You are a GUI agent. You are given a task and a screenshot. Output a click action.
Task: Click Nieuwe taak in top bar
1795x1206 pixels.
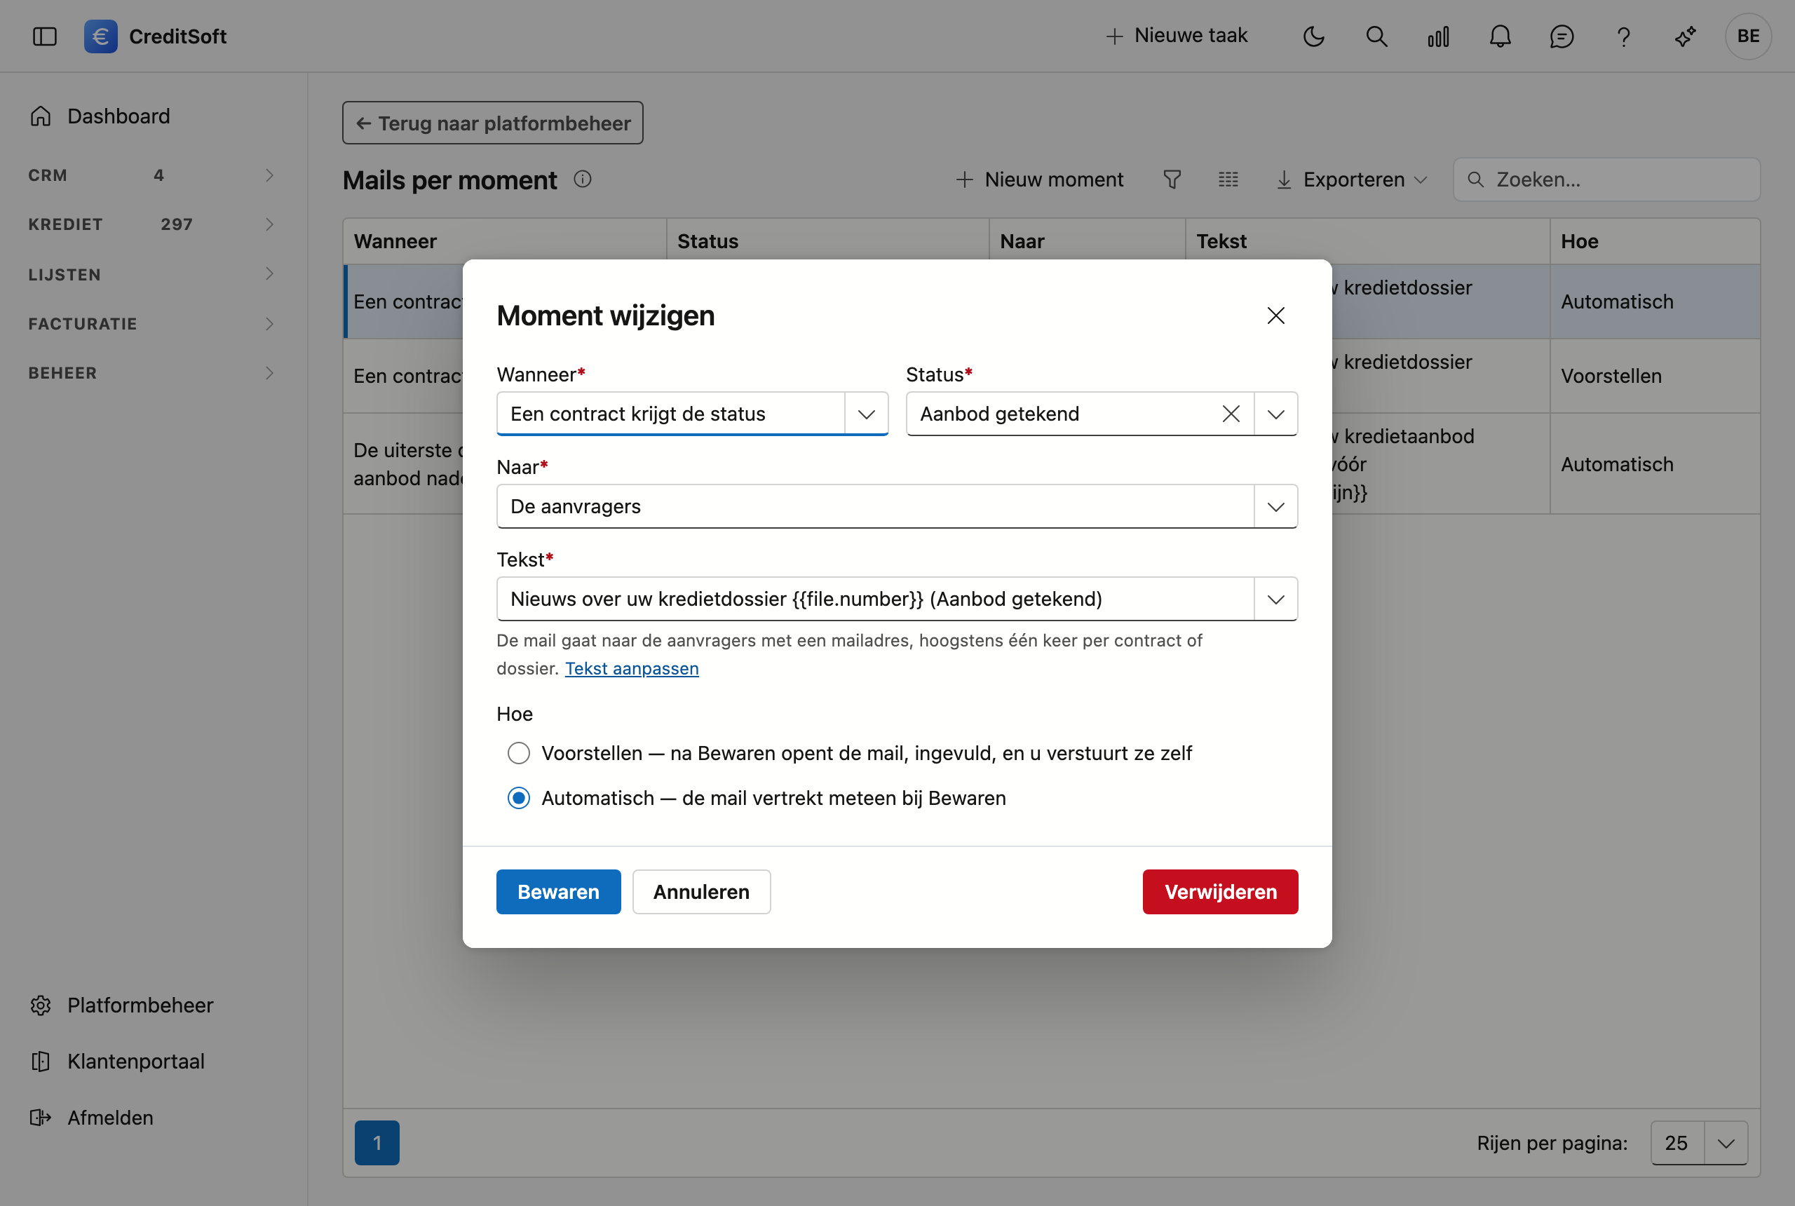click(1177, 35)
